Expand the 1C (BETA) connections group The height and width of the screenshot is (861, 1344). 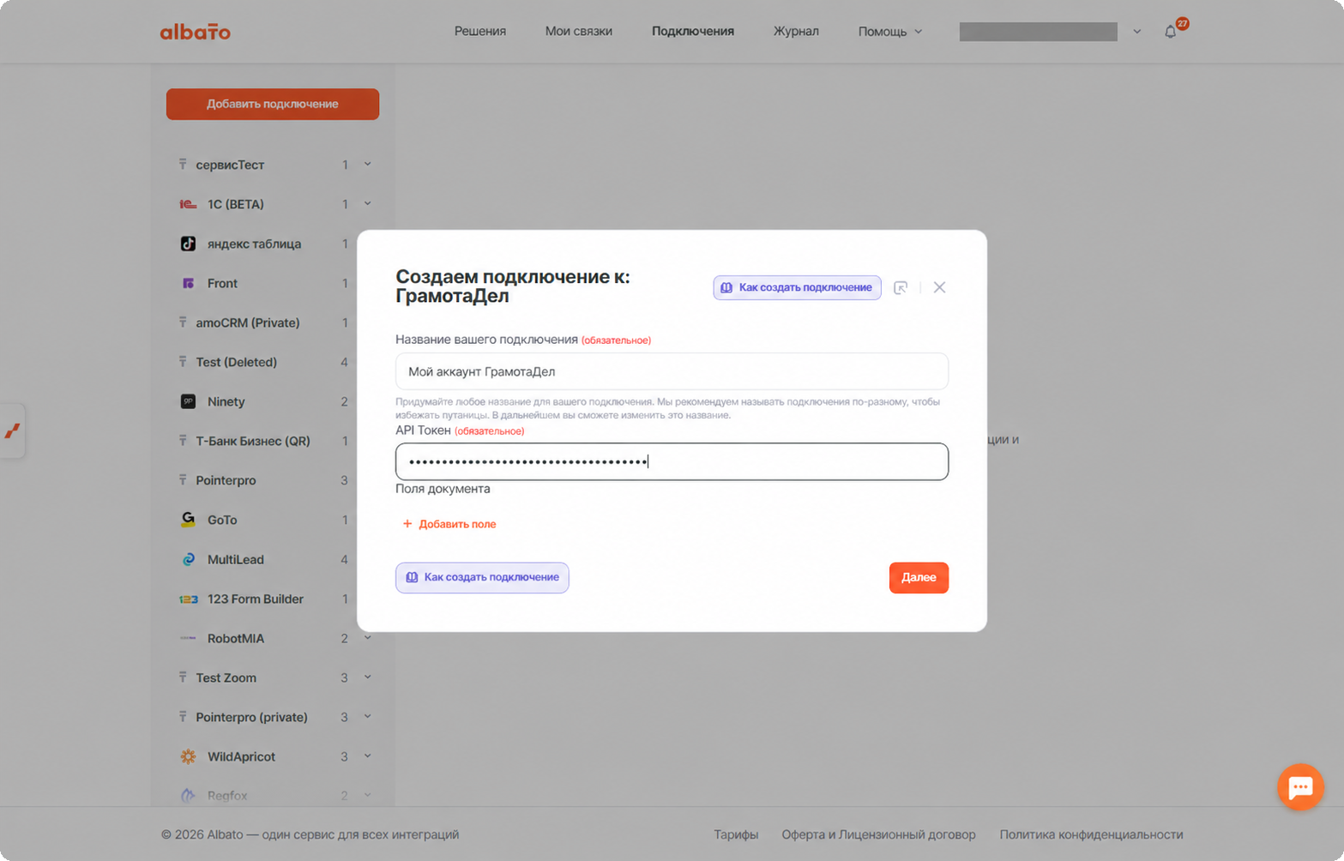pyautogui.click(x=367, y=203)
